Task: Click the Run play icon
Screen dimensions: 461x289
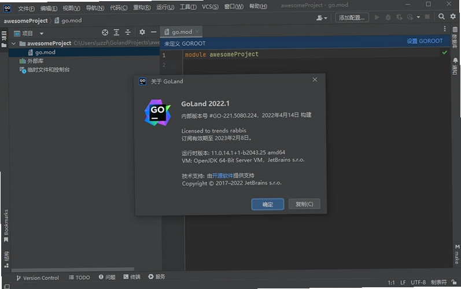Action: (377, 17)
